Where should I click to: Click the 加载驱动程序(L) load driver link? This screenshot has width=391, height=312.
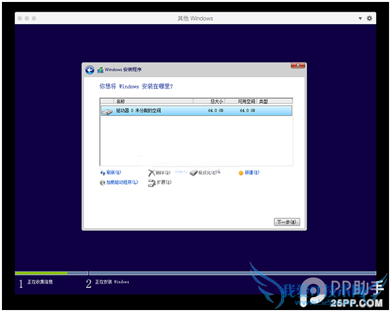tap(119, 183)
